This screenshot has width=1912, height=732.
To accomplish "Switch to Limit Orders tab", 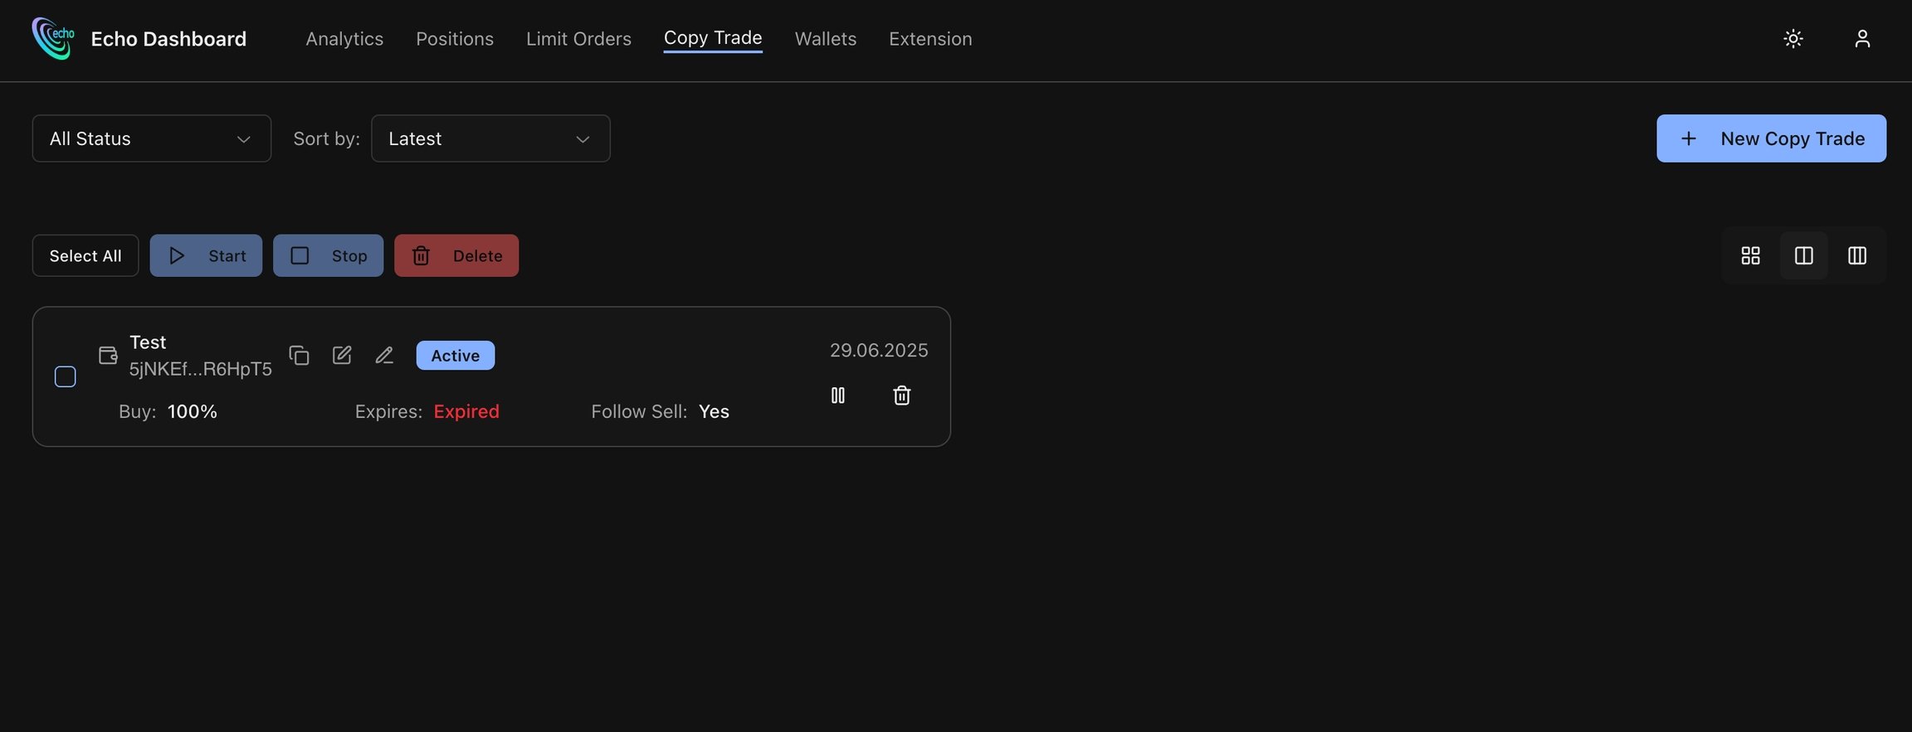I will (x=578, y=39).
